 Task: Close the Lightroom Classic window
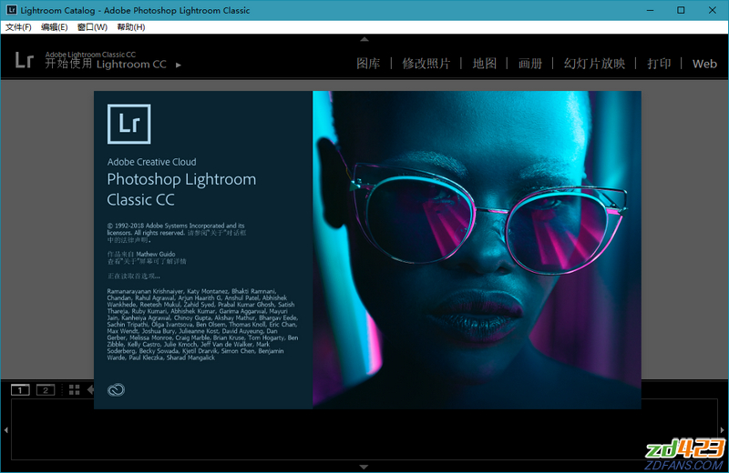tap(713, 10)
